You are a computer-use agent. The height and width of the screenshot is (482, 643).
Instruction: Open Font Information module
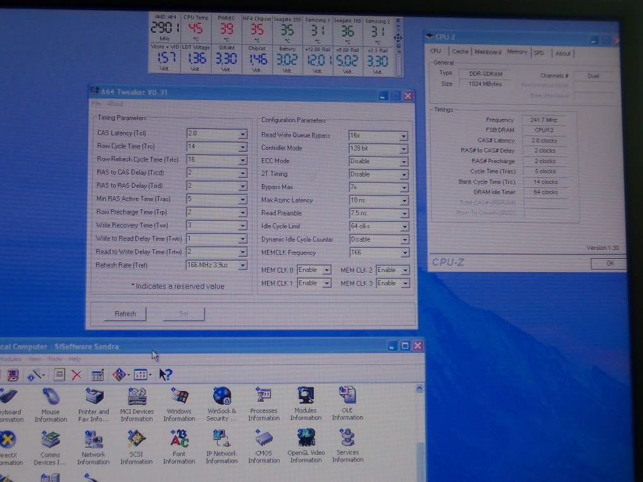point(179,447)
